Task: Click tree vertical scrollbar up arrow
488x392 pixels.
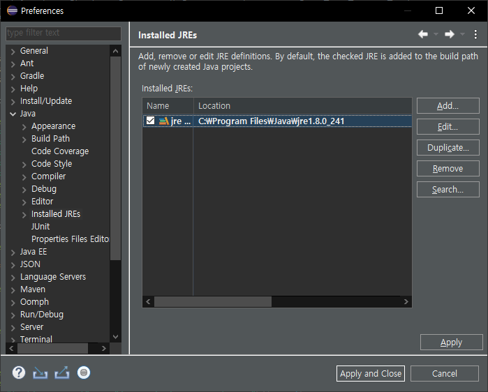Action: [115, 51]
